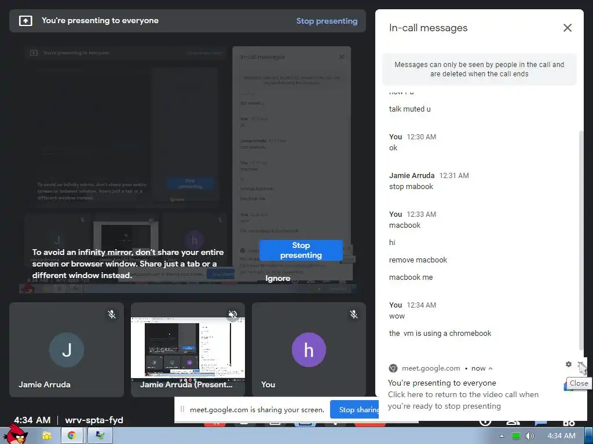Click the message 'wow'
The height and width of the screenshot is (444, 593).
click(x=397, y=316)
